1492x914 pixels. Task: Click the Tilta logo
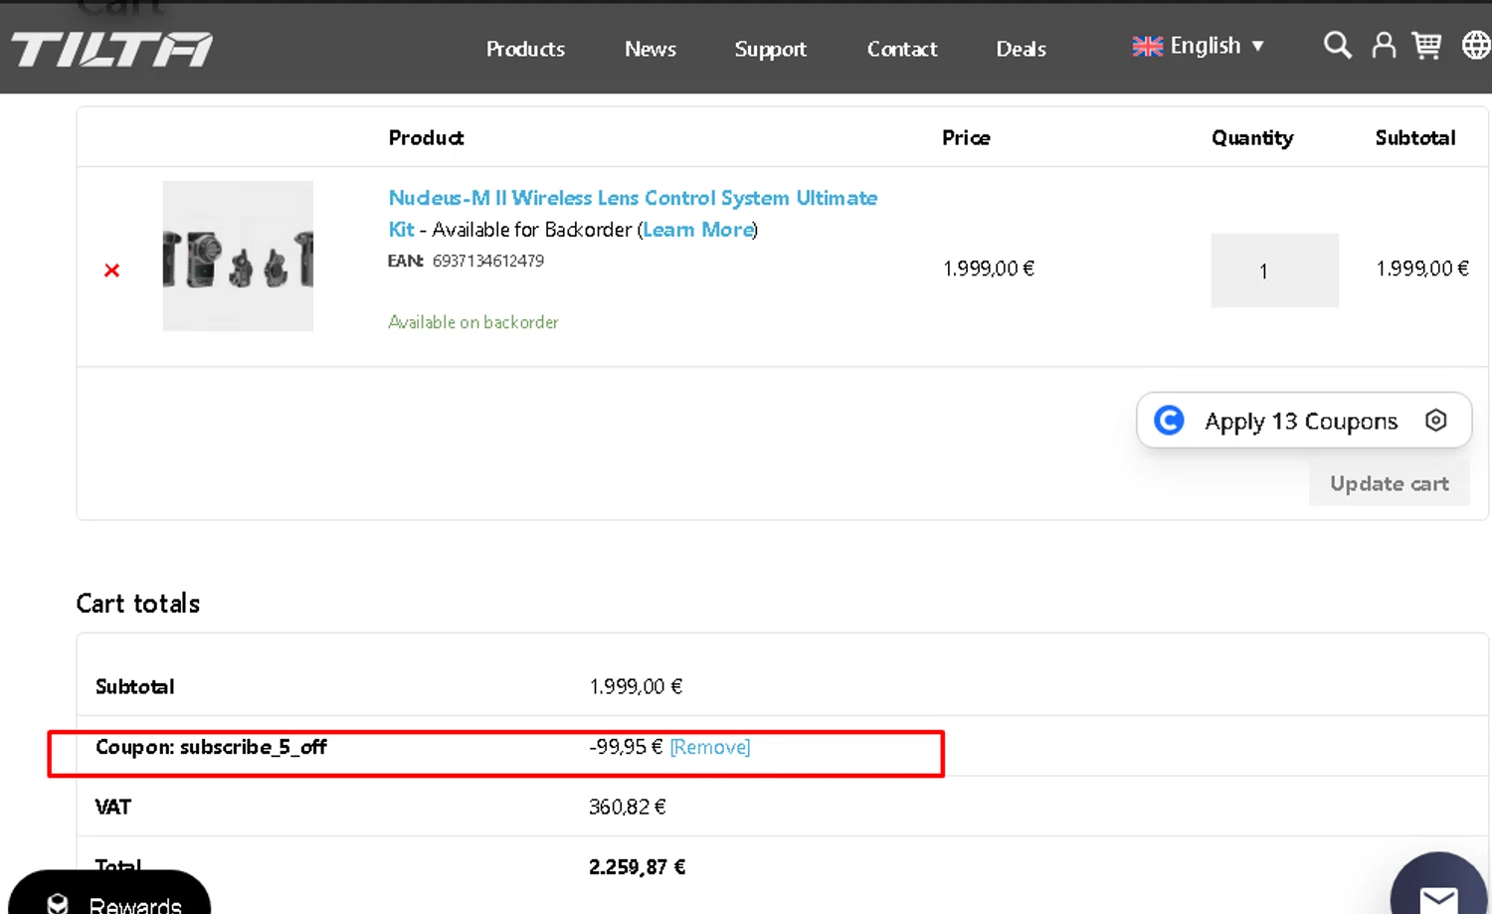111,50
